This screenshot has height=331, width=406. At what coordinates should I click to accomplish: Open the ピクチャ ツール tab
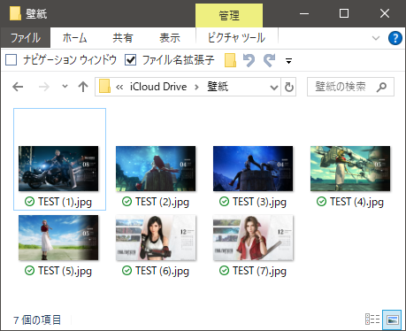pyautogui.click(x=236, y=38)
